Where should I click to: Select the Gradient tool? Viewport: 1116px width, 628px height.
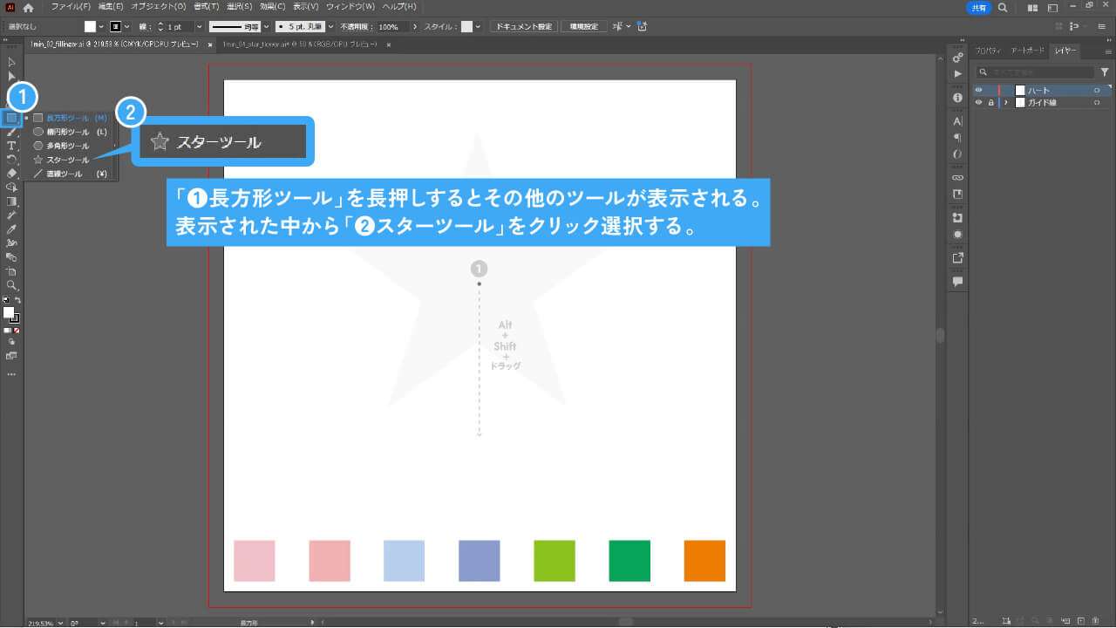11,201
